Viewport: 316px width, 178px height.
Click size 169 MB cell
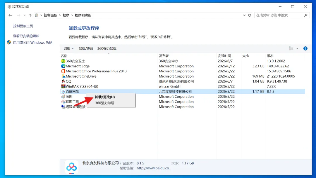click(258, 76)
